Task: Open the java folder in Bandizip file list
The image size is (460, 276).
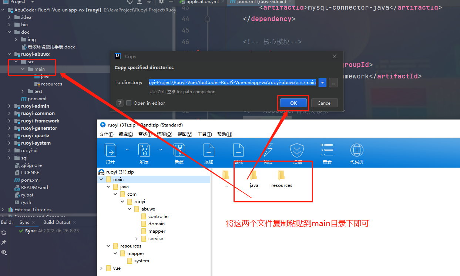Action: (x=254, y=179)
